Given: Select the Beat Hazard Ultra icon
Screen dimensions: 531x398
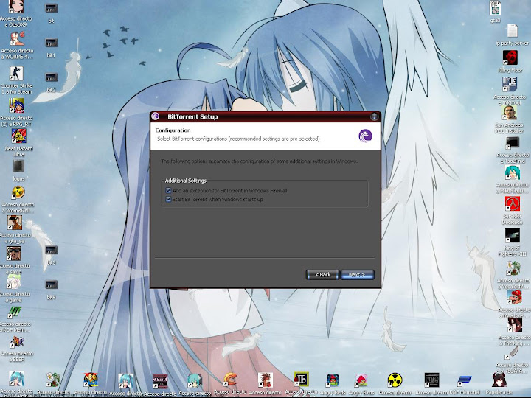Looking at the screenshot, I should tap(18, 136).
